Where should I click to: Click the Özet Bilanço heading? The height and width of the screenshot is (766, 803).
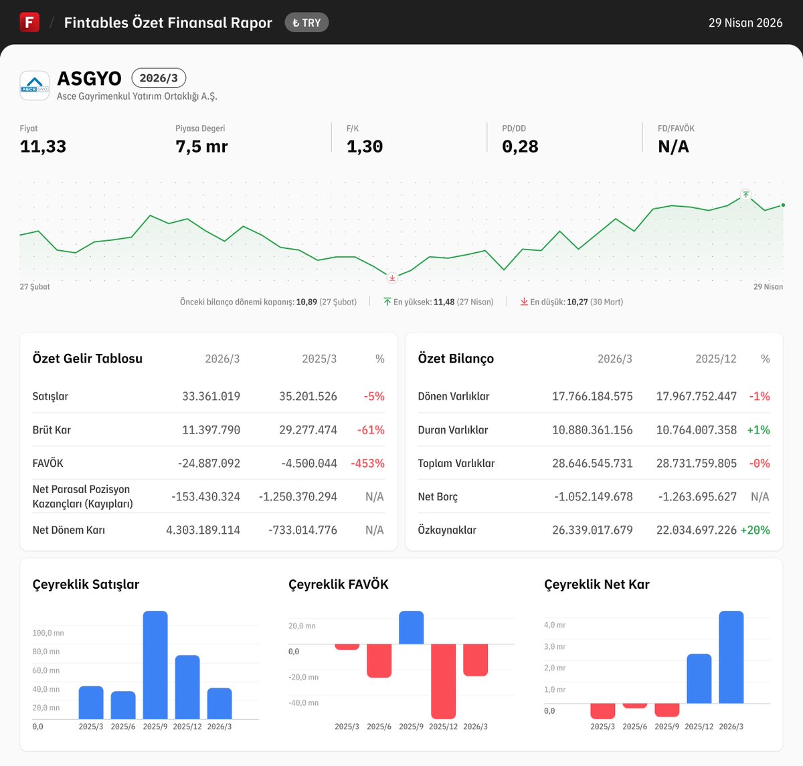tap(456, 359)
